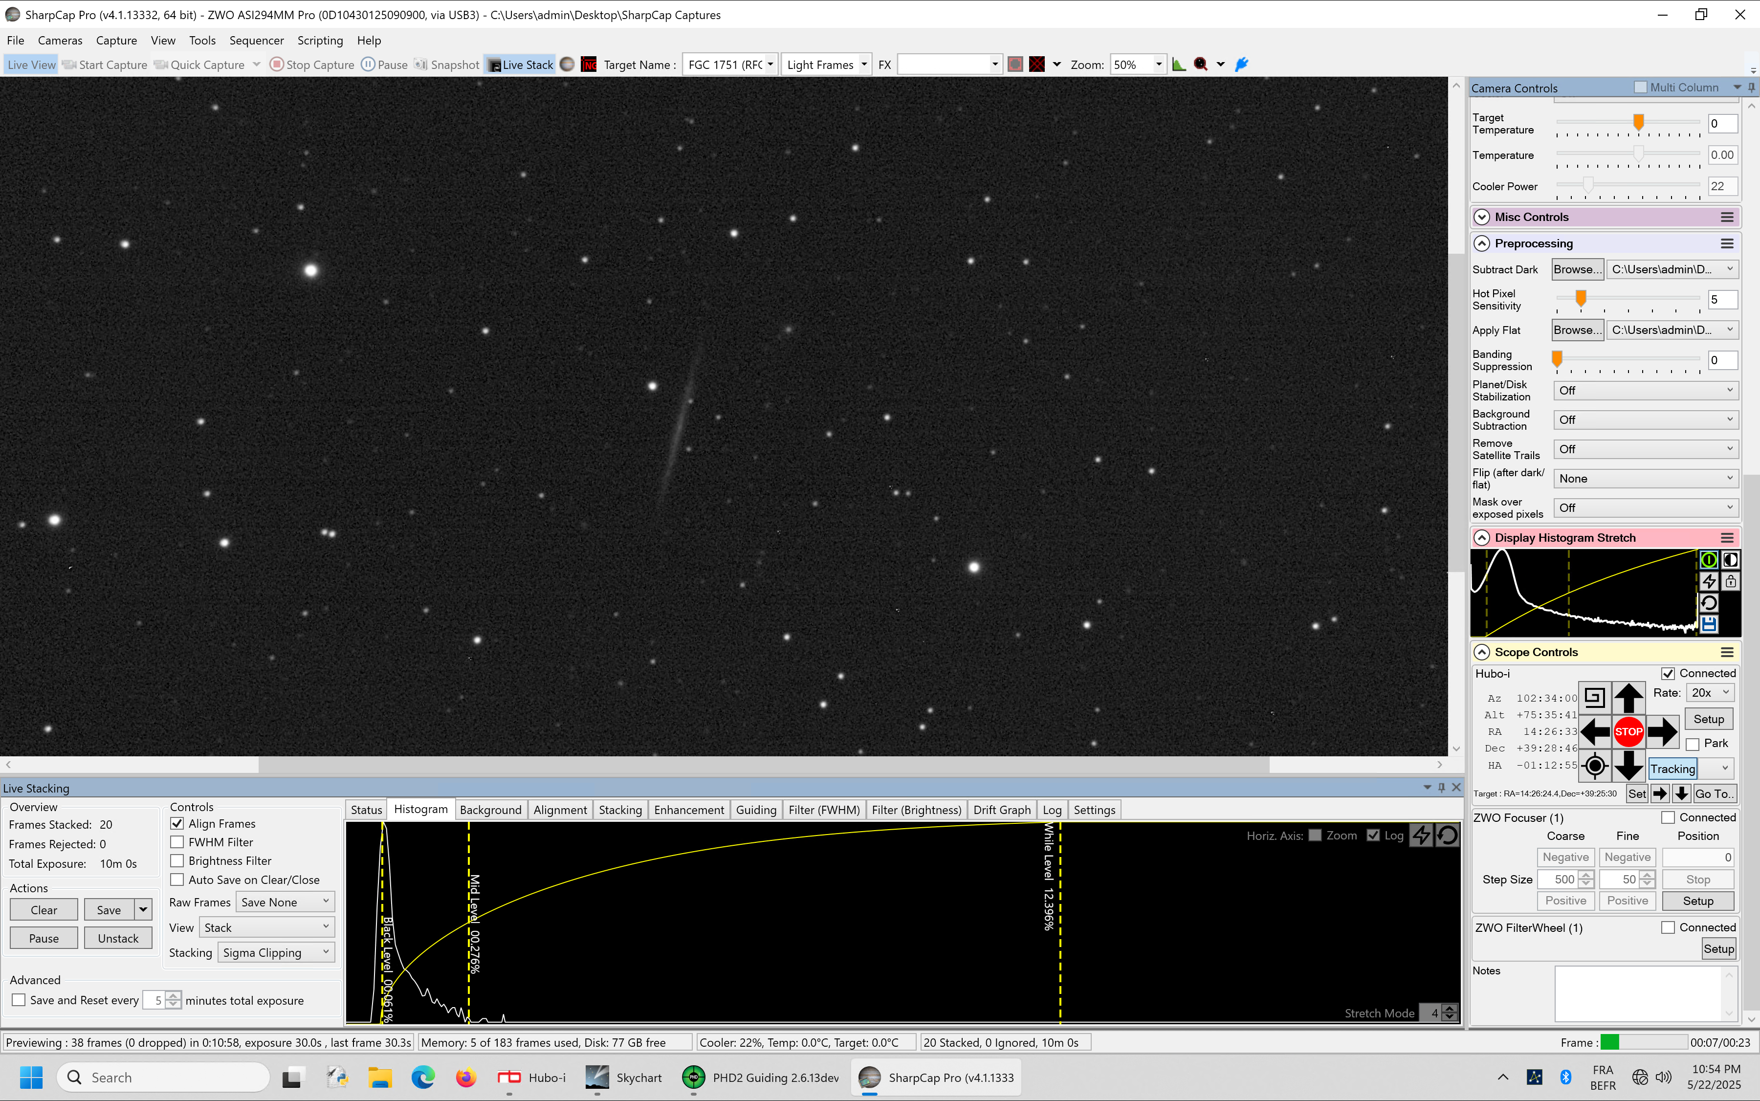Open Firefox from the taskbar
This screenshot has height=1101, width=1760.
(465, 1078)
